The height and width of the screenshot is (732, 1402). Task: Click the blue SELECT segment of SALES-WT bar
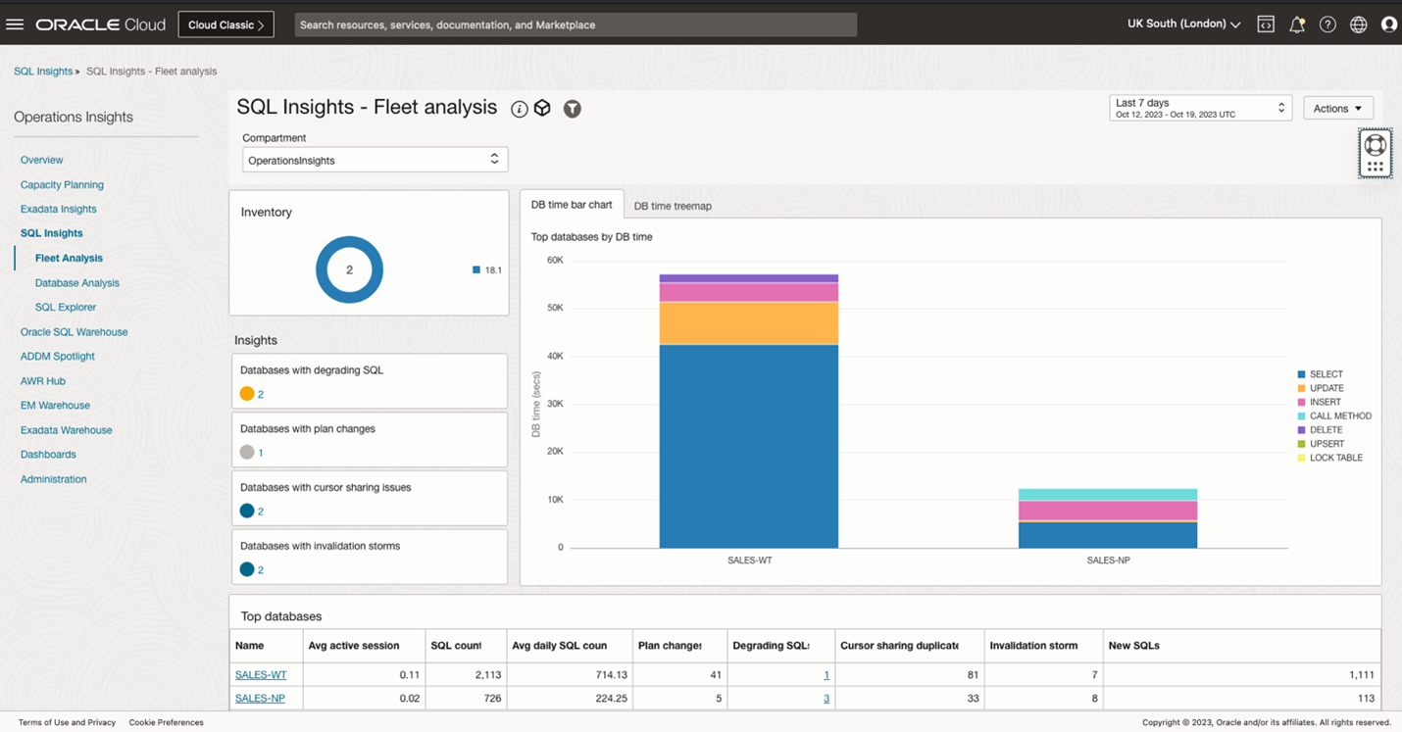click(749, 446)
